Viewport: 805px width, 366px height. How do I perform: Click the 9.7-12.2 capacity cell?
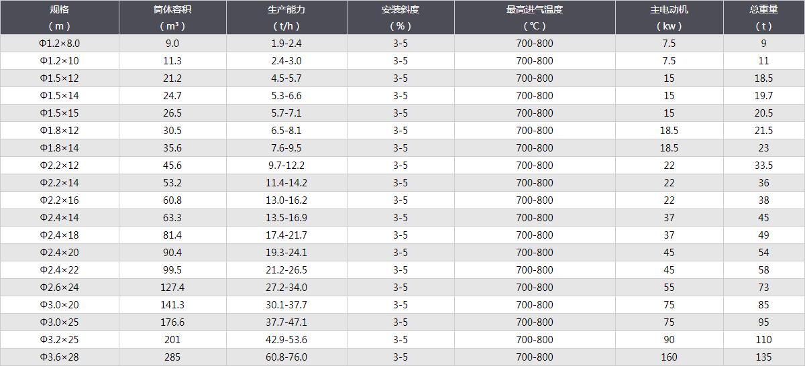[286, 166]
